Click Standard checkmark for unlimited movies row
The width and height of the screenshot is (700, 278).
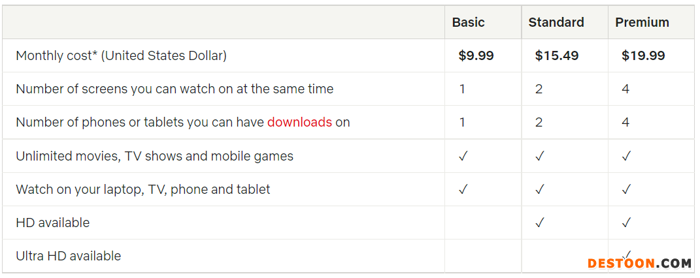[x=539, y=156]
